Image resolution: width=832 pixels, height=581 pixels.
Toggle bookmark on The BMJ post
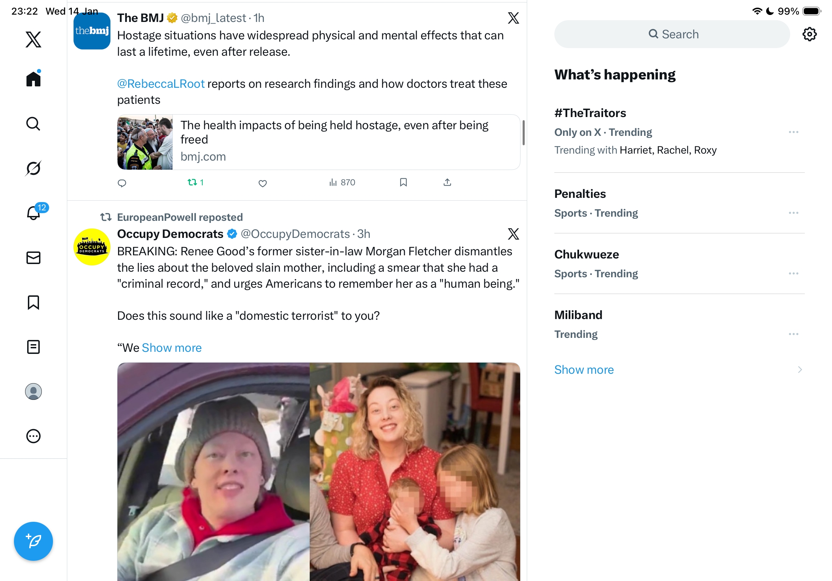pyautogui.click(x=403, y=182)
